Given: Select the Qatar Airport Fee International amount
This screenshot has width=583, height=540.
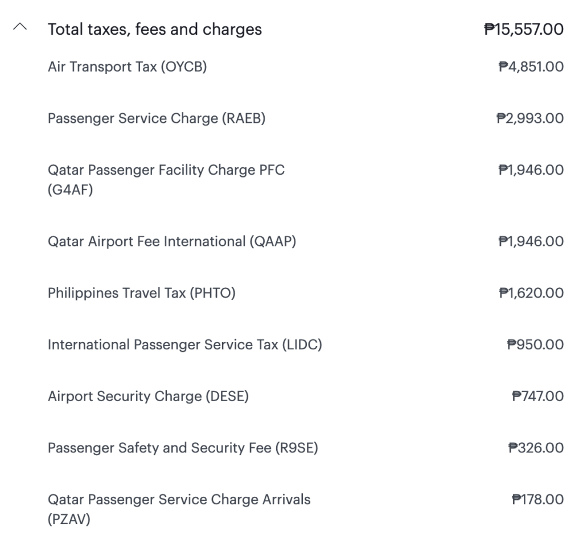Looking at the screenshot, I should [x=531, y=241].
